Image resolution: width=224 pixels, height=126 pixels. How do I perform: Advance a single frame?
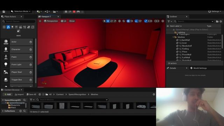(x=70, y=12)
